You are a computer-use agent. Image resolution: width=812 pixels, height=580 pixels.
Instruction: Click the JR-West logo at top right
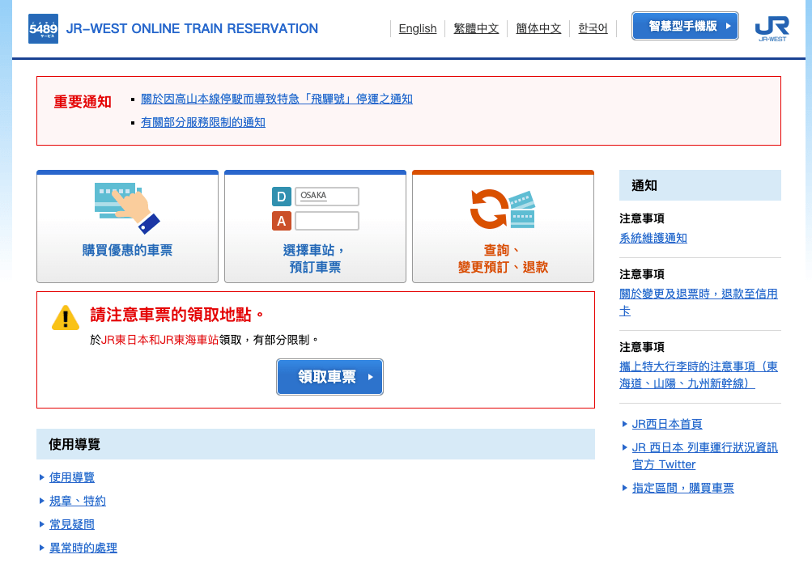772,28
